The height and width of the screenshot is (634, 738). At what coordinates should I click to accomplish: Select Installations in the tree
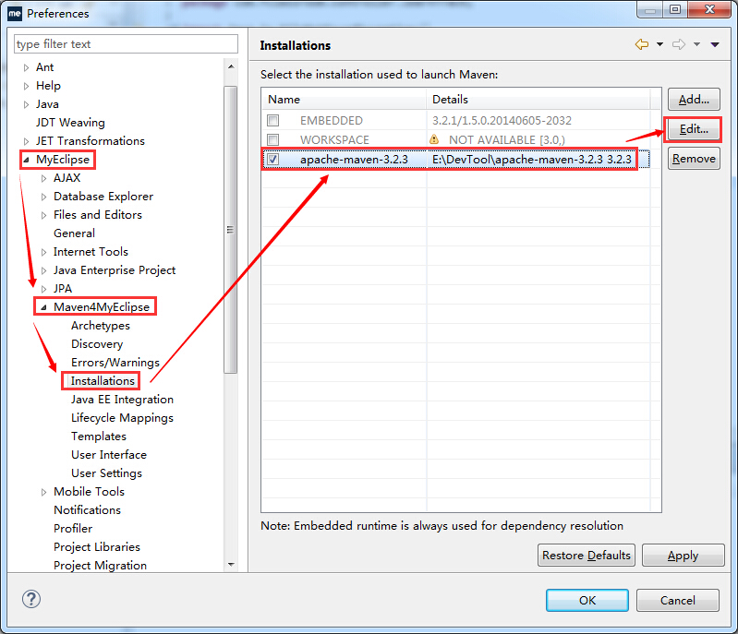[x=103, y=381]
